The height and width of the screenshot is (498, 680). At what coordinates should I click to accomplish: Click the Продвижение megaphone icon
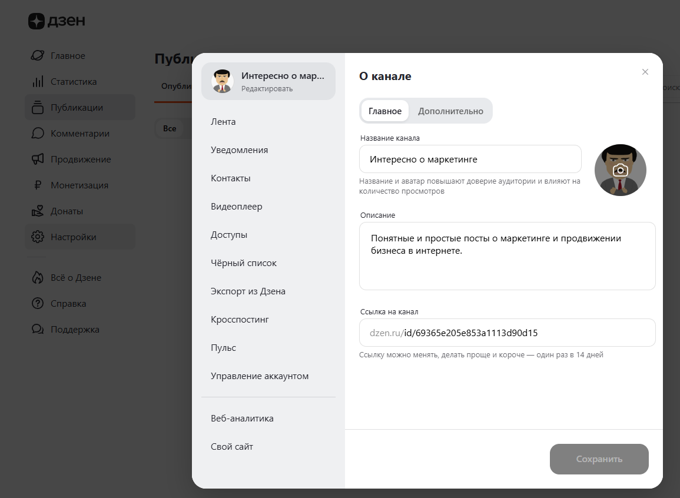click(37, 159)
